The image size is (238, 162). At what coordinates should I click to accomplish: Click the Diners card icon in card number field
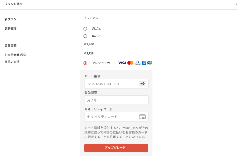pos(142,84)
